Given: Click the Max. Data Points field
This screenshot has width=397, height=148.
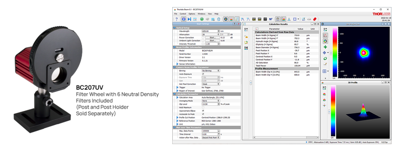Looking at the screenshot, I should pos(211,131).
